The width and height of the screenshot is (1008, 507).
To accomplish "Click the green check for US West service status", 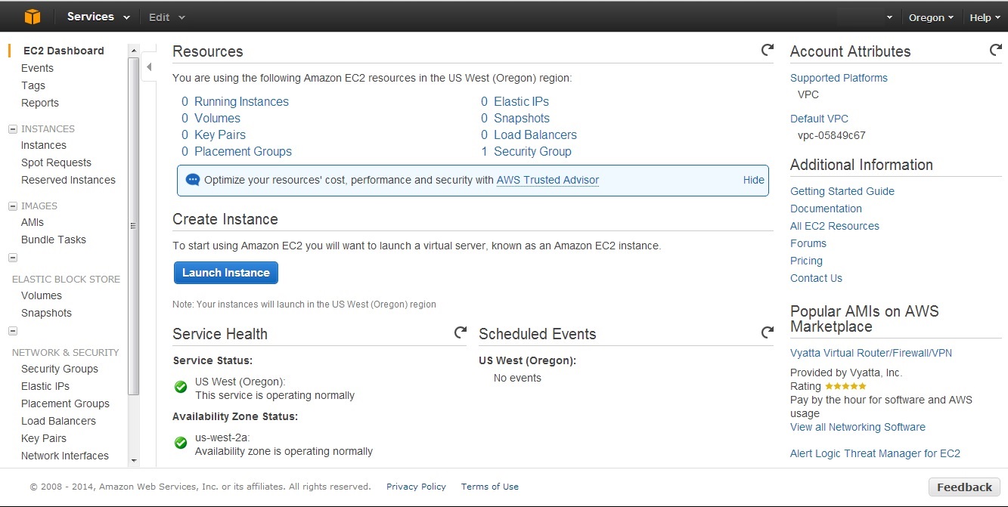I will 181,387.
